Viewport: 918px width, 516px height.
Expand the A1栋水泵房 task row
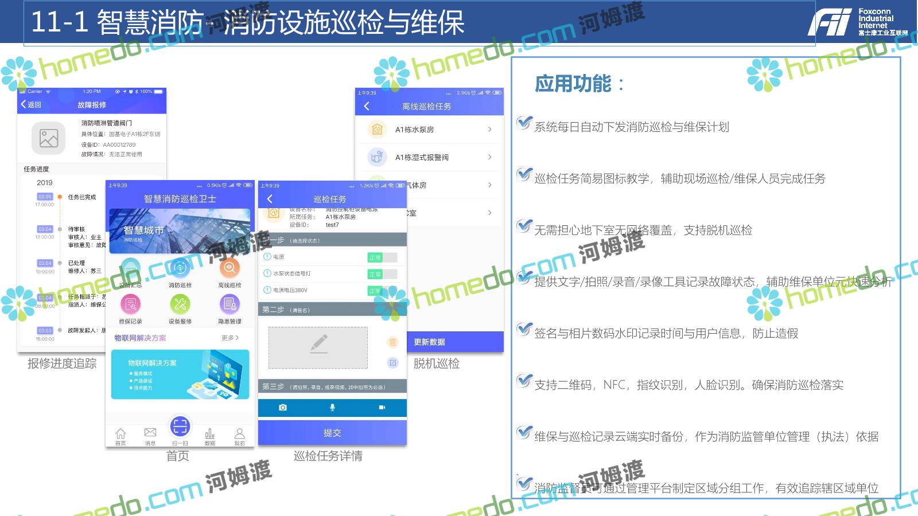tap(429, 130)
